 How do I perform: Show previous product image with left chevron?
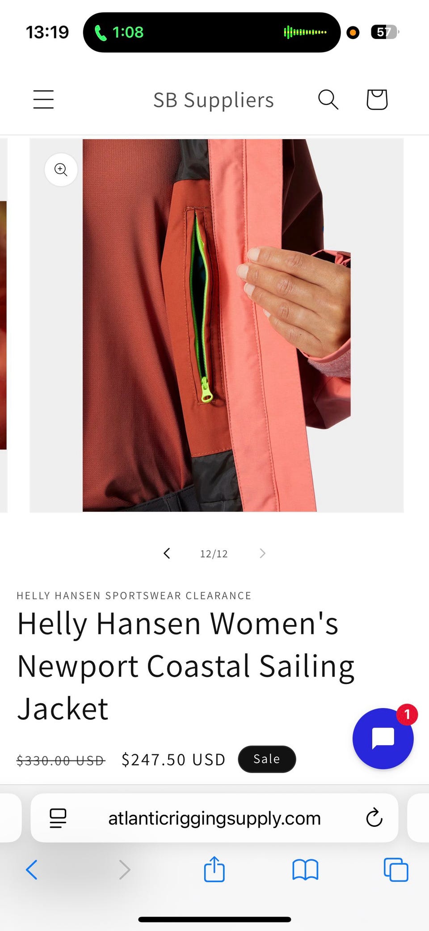click(167, 553)
